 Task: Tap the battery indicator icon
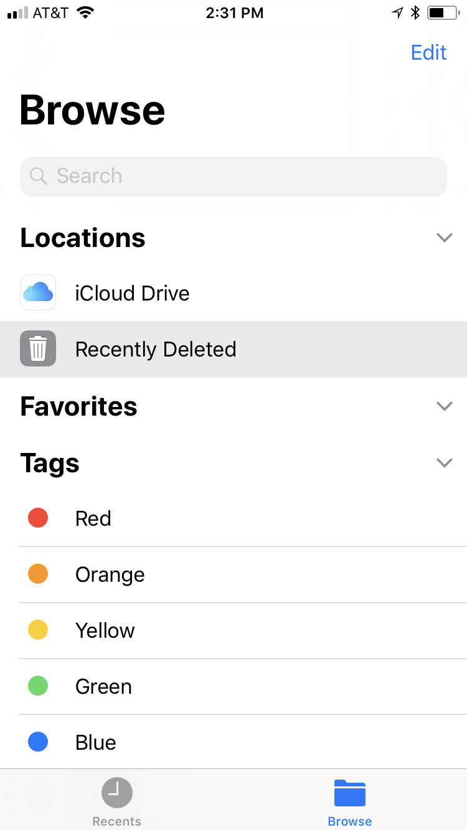tap(443, 12)
